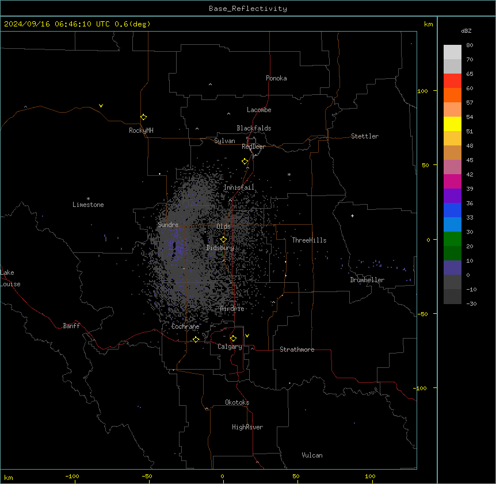The height and width of the screenshot is (484, 496).
Task: Select the Vulcan label
Action: (x=312, y=455)
